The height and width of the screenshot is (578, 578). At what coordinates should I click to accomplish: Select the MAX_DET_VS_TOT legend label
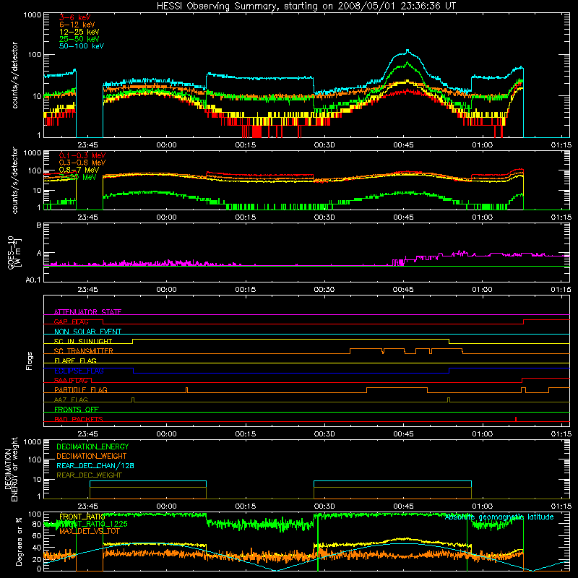89,531
